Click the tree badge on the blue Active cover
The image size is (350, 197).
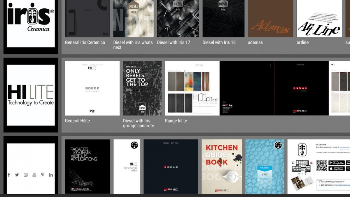coord(278,145)
